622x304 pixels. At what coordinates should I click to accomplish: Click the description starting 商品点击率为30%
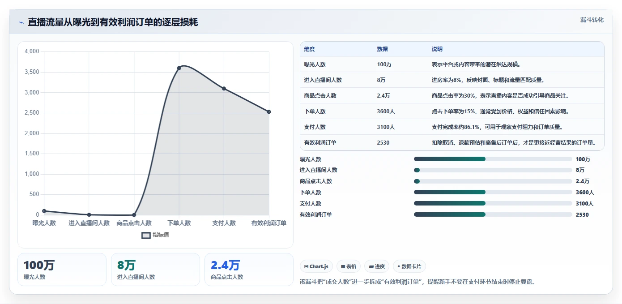coord(500,96)
